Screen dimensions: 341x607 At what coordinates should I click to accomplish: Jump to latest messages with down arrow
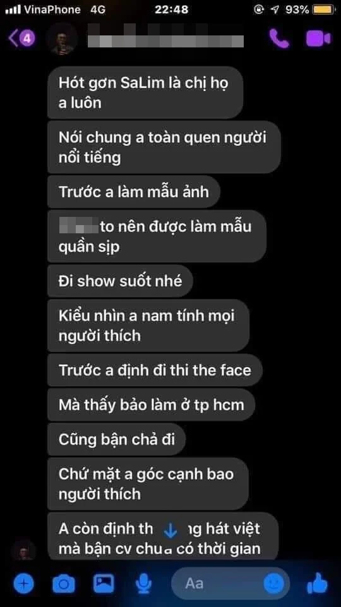pyautogui.click(x=170, y=530)
